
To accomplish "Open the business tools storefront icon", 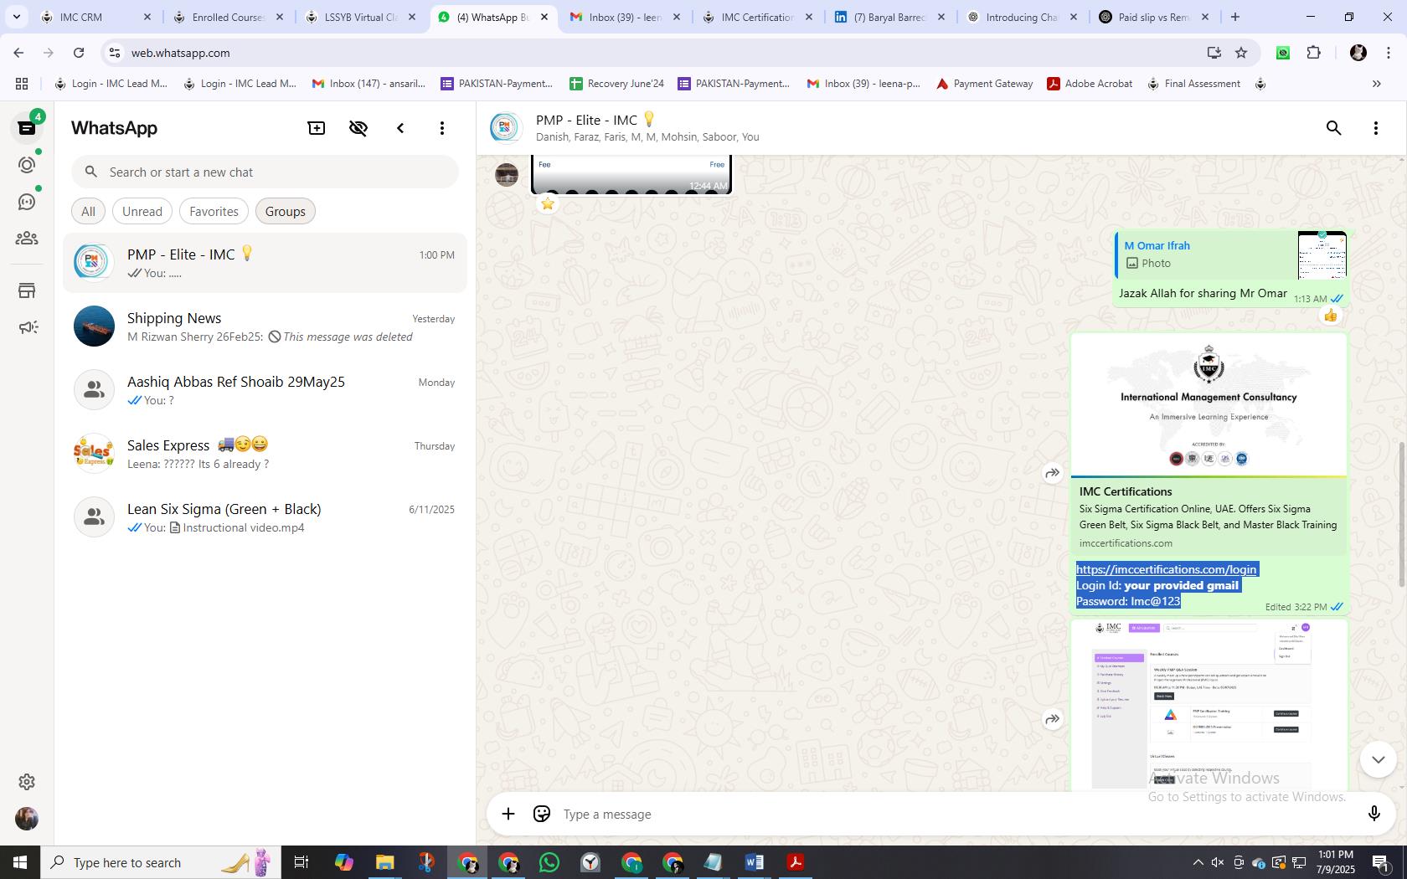I will pos(27,290).
